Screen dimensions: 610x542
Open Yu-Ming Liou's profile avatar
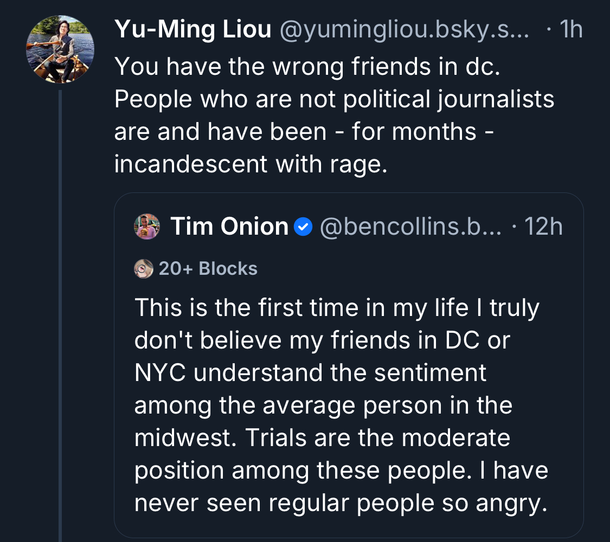click(x=60, y=49)
